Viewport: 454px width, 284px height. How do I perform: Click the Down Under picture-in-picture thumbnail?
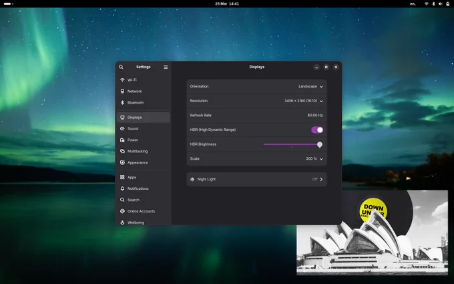373,233
